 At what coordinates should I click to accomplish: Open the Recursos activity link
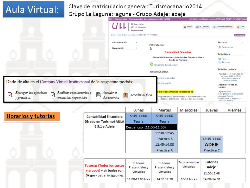pyautogui.click(x=226, y=62)
